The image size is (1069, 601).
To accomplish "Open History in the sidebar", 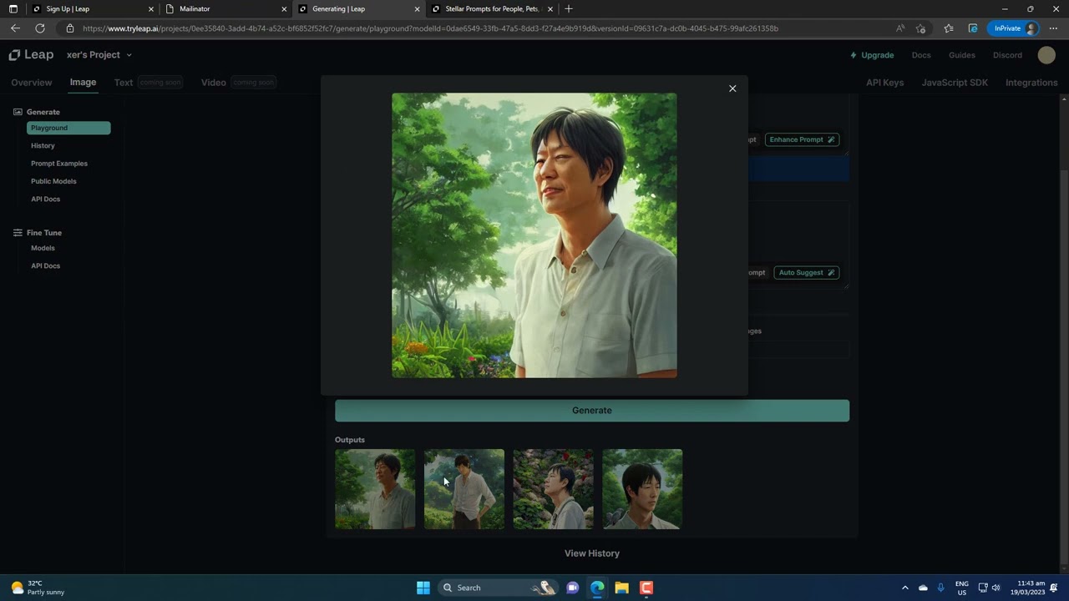I will click(43, 146).
